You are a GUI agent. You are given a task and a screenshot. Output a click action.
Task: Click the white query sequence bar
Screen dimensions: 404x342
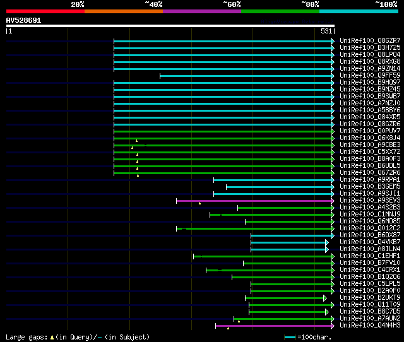click(x=170, y=26)
